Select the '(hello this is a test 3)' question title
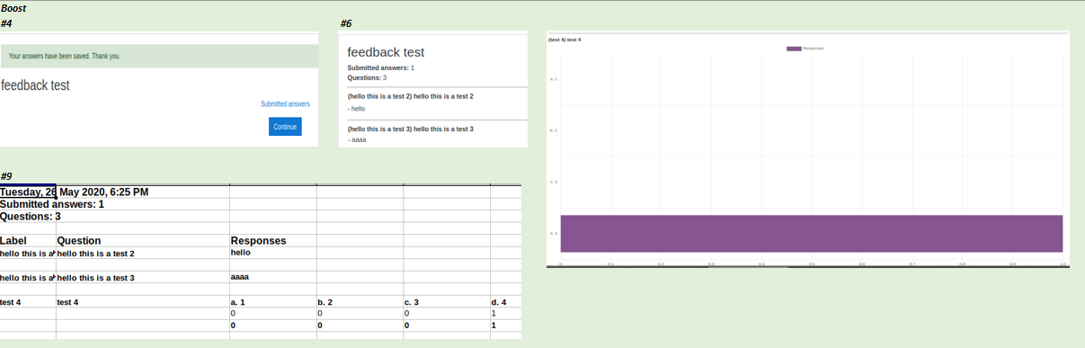Image resolution: width=1085 pixels, height=348 pixels. pos(410,129)
